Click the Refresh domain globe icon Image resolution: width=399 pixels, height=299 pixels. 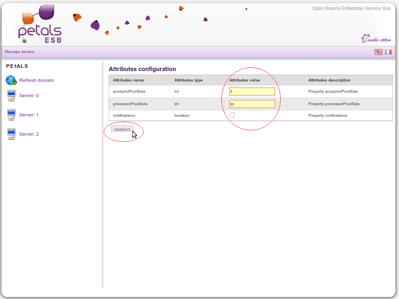pos(11,80)
